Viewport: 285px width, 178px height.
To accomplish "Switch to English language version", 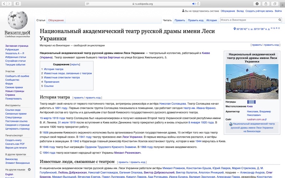I will click(x=9, y=174).
